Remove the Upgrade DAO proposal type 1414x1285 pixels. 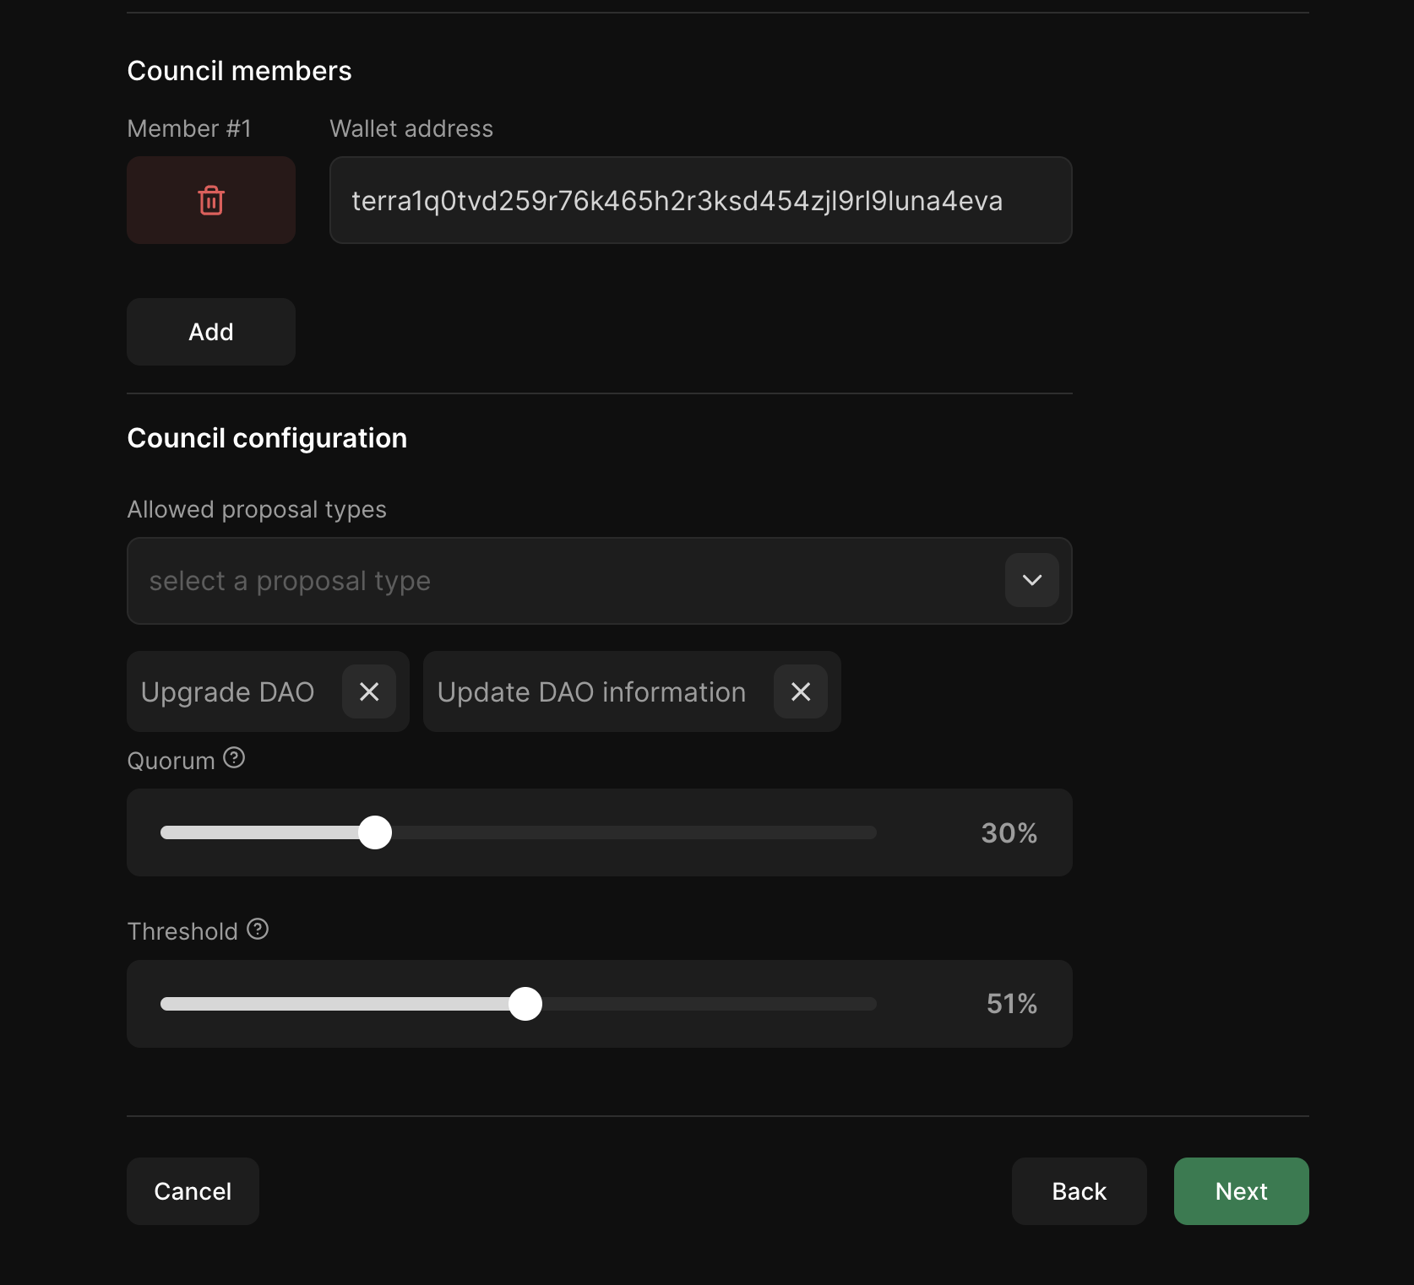tap(369, 691)
